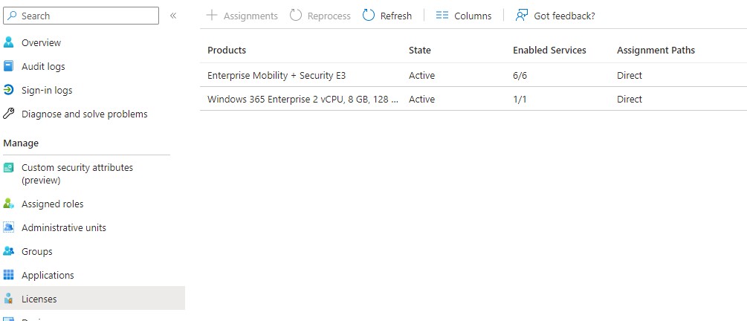Click the feedback person icon
Viewport: 747px width, 321px height.
522,16
